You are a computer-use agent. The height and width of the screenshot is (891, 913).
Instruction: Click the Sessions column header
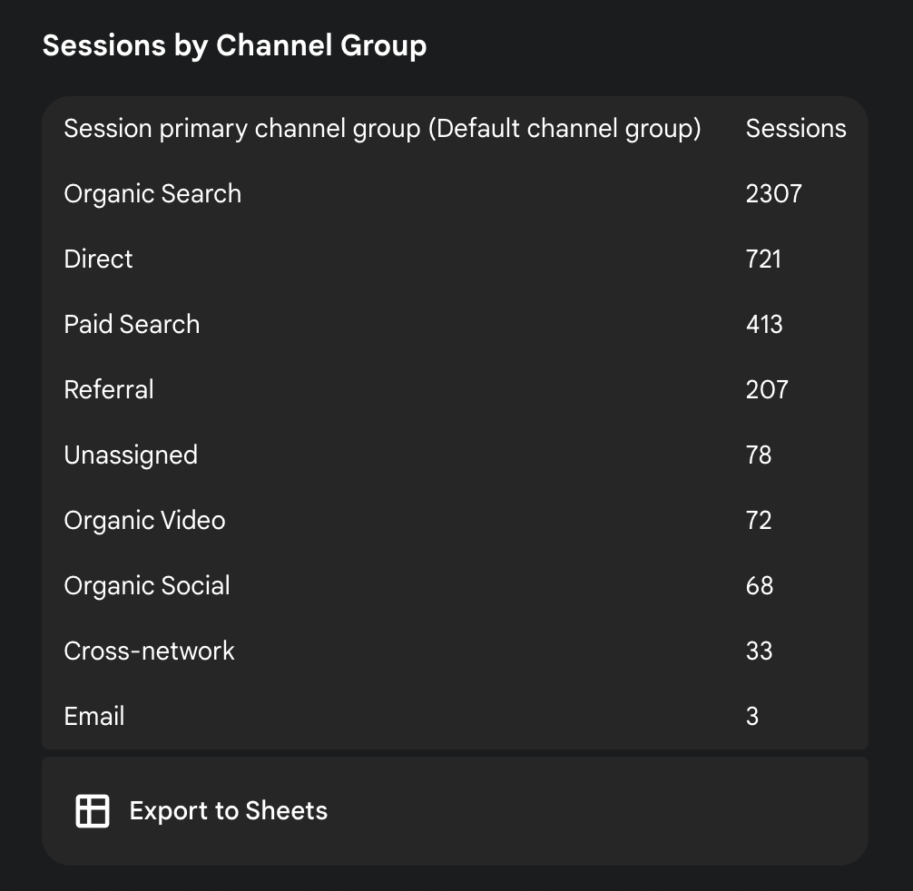click(x=796, y=128)
